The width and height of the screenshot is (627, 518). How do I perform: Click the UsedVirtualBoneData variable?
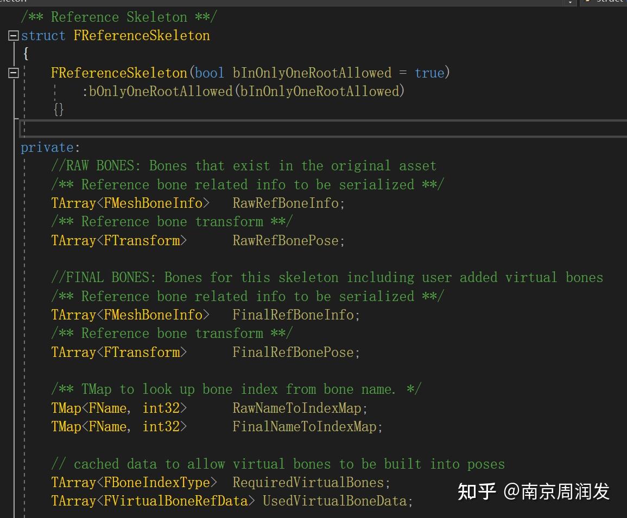click(x=338, y=501)
